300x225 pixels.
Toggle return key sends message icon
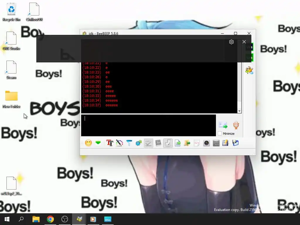pos(168,143)
